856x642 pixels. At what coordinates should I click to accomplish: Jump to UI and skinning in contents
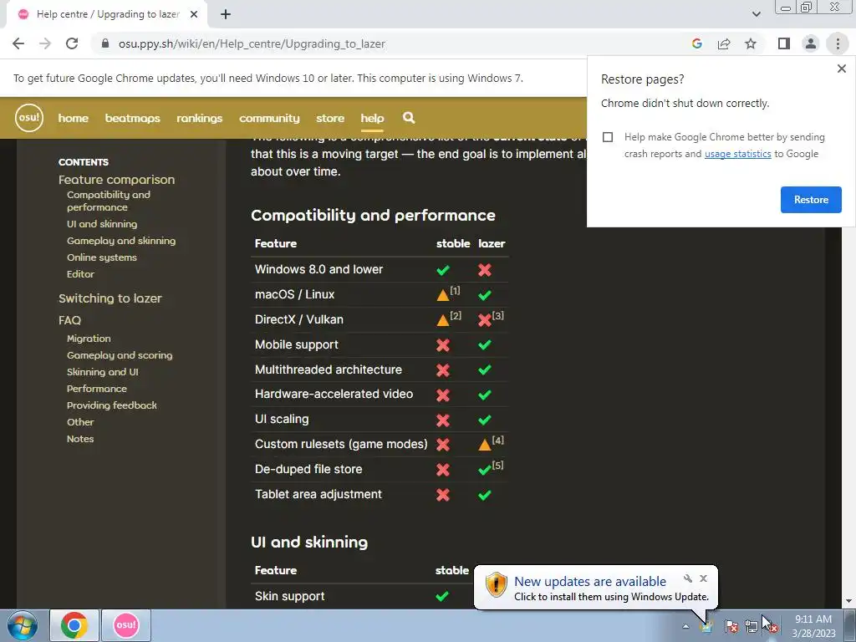click(x=102, y=224)
